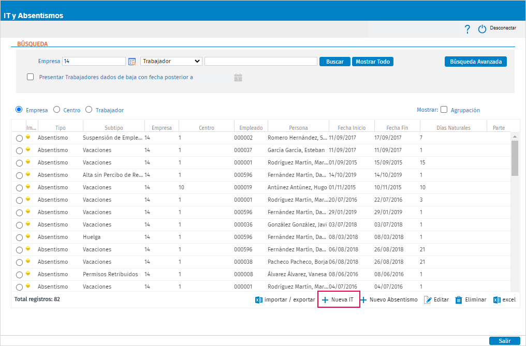This screenshot has width=526, height=346.
Task: Click the Buscar button
Action: pos(335,62)
